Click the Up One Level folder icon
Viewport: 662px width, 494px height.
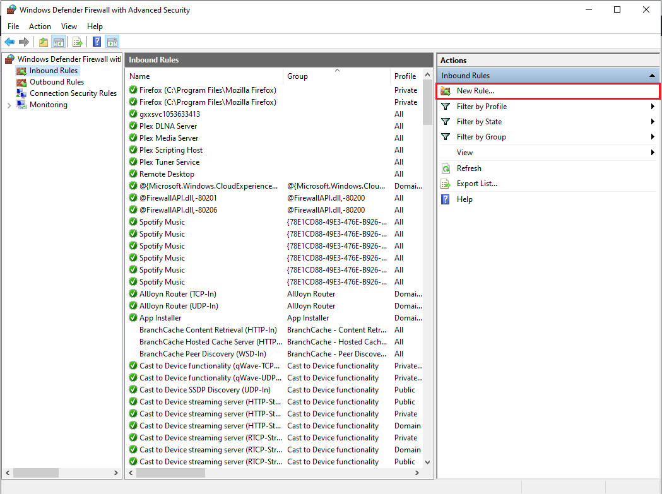pos(44,42)
